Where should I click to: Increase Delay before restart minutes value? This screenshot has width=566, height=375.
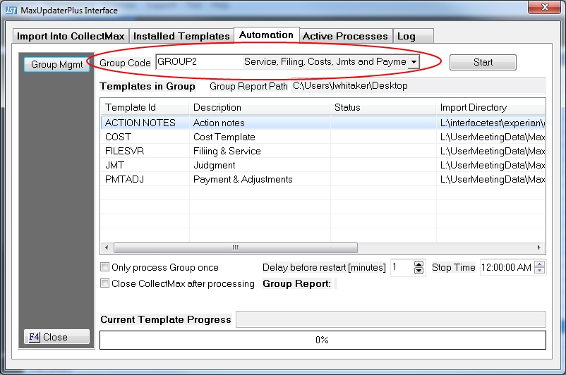coord(419,264)
